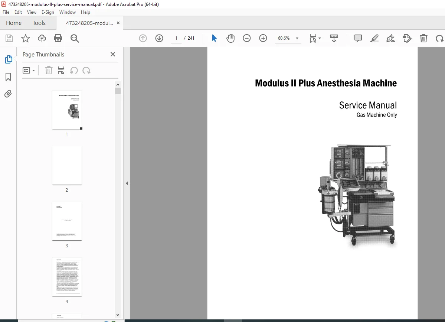Select the Highlight text pen tool
Viewport: 445px width, 322px height.
coord(374,38)
